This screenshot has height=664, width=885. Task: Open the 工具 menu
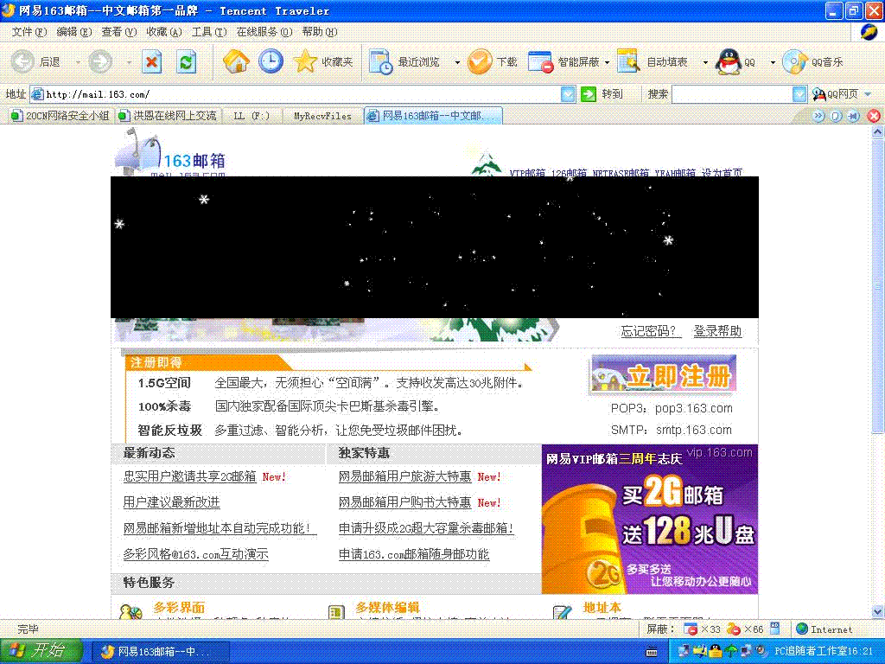click(x=209, y=32)
